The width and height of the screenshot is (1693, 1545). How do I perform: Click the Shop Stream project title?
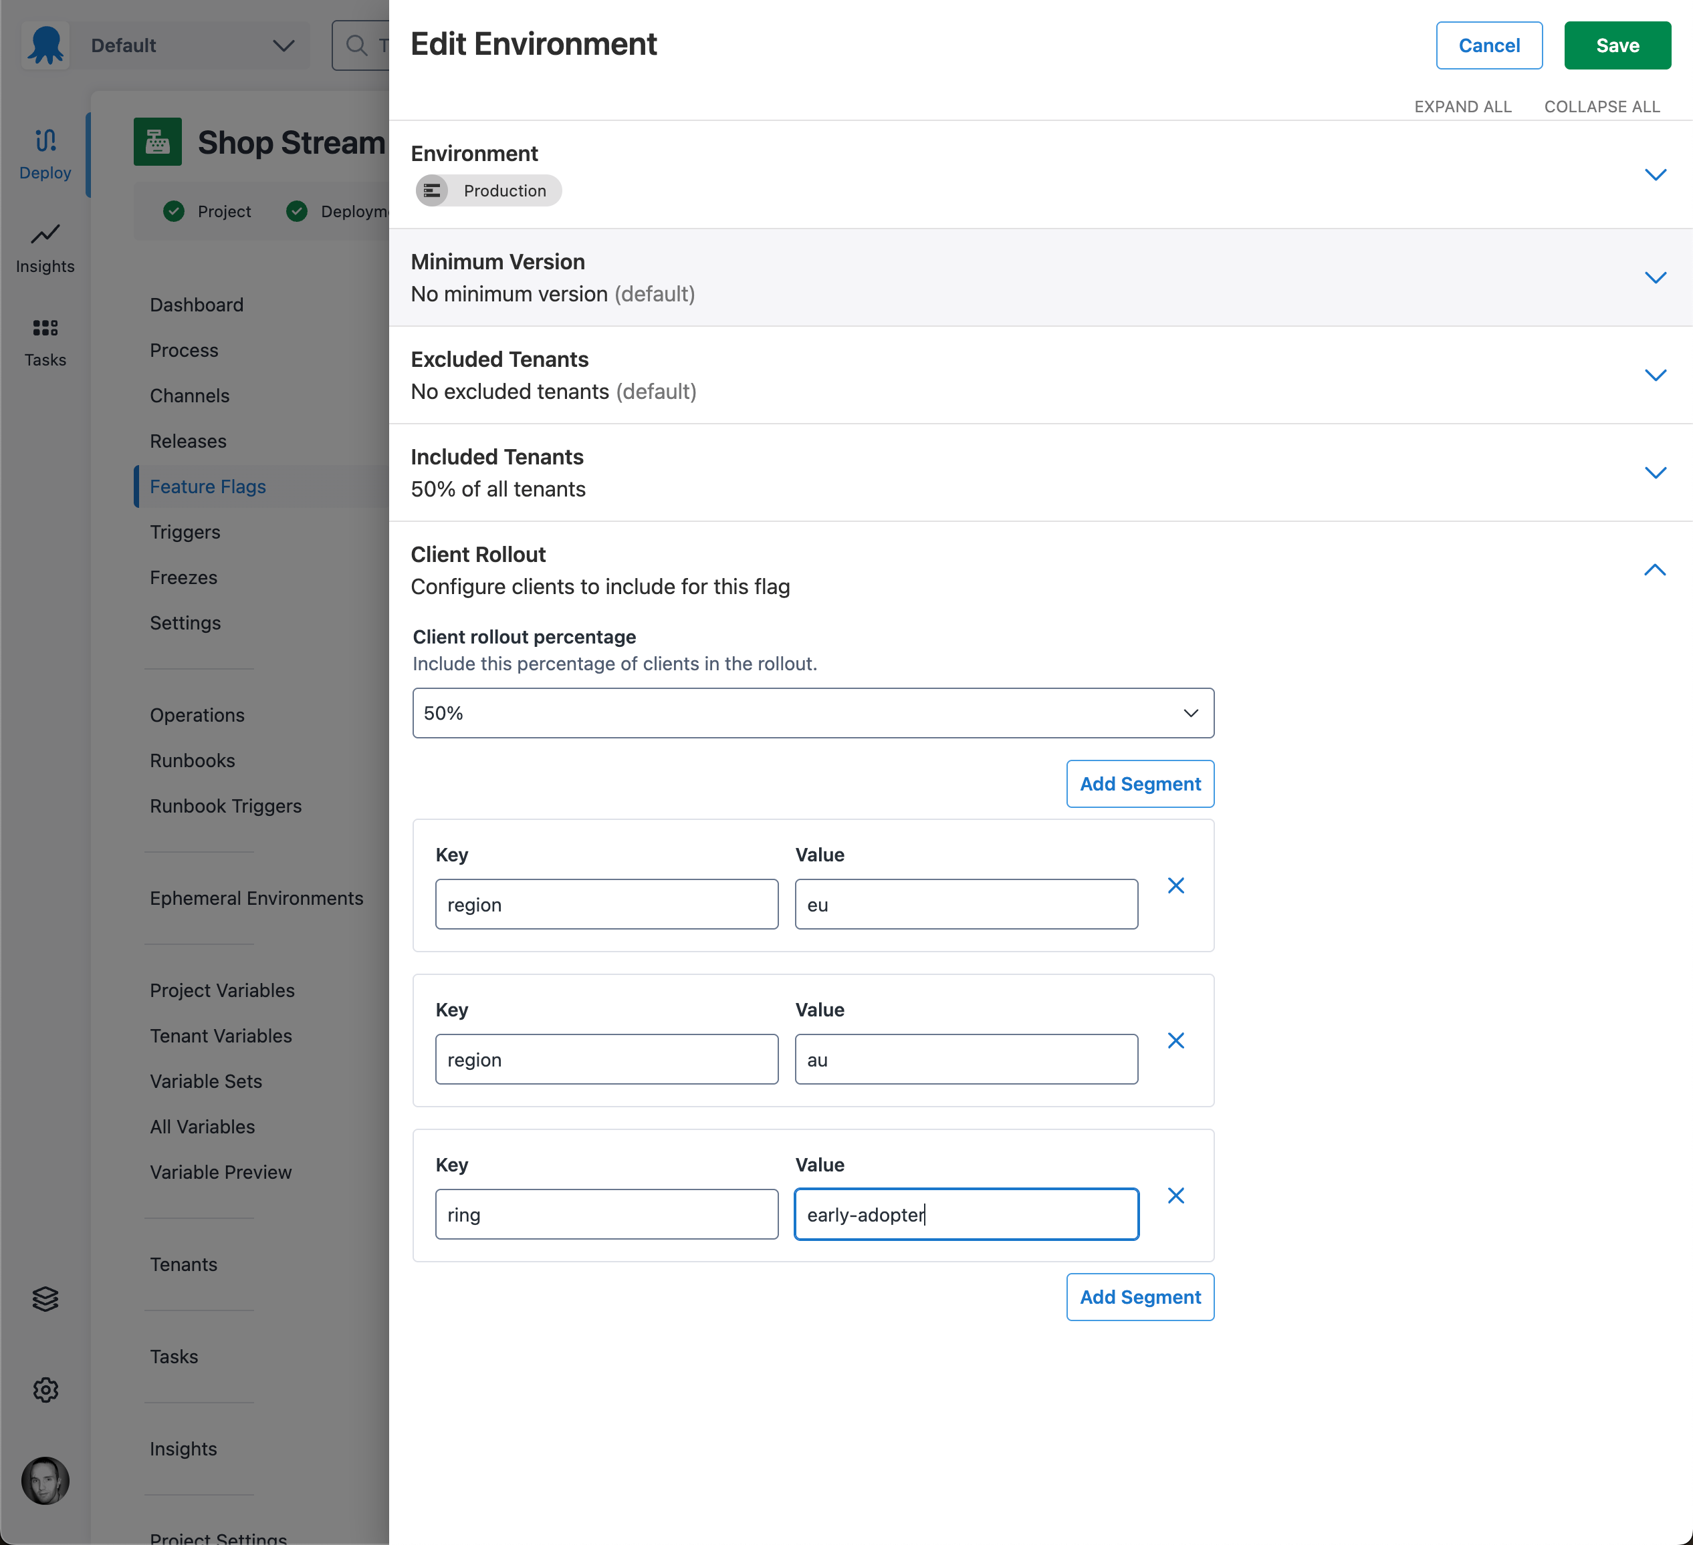click(x=292, y=142)
